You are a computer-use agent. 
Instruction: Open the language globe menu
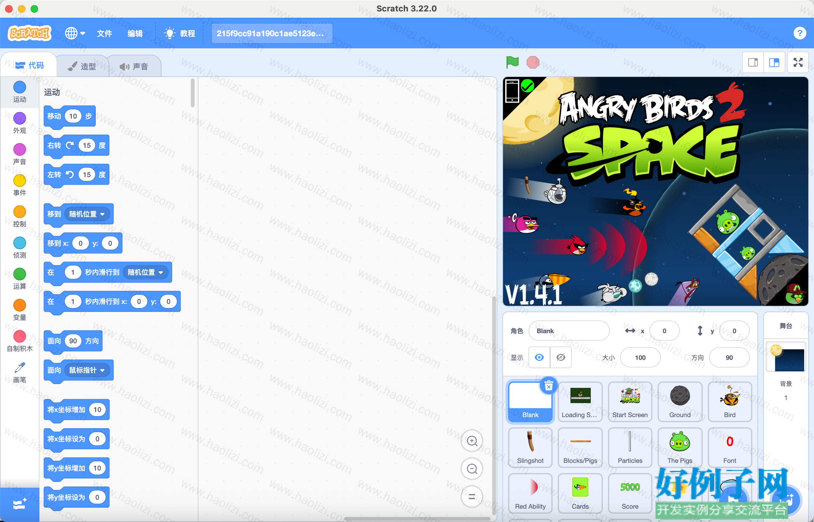click(x=75, y=33)
